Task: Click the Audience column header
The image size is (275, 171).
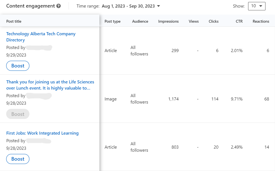Action: pyautogui.click(x=140, y=21)
